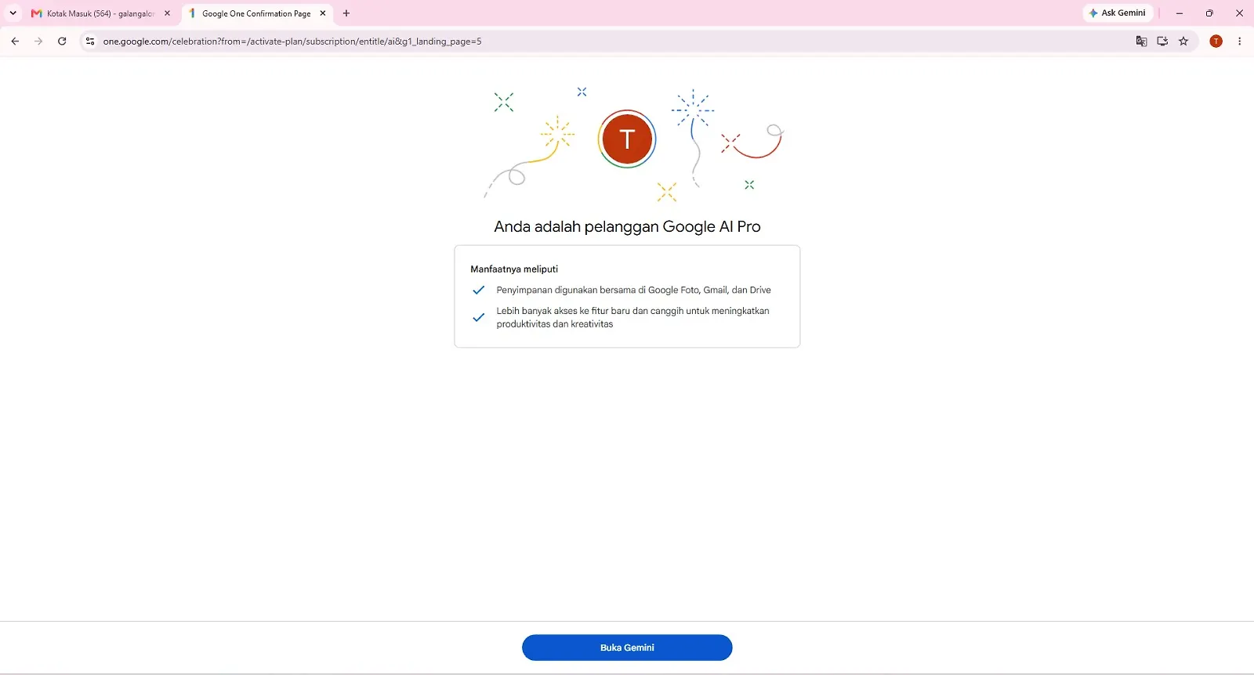Restore down the Chrome window

click(x=1209, y=13)
